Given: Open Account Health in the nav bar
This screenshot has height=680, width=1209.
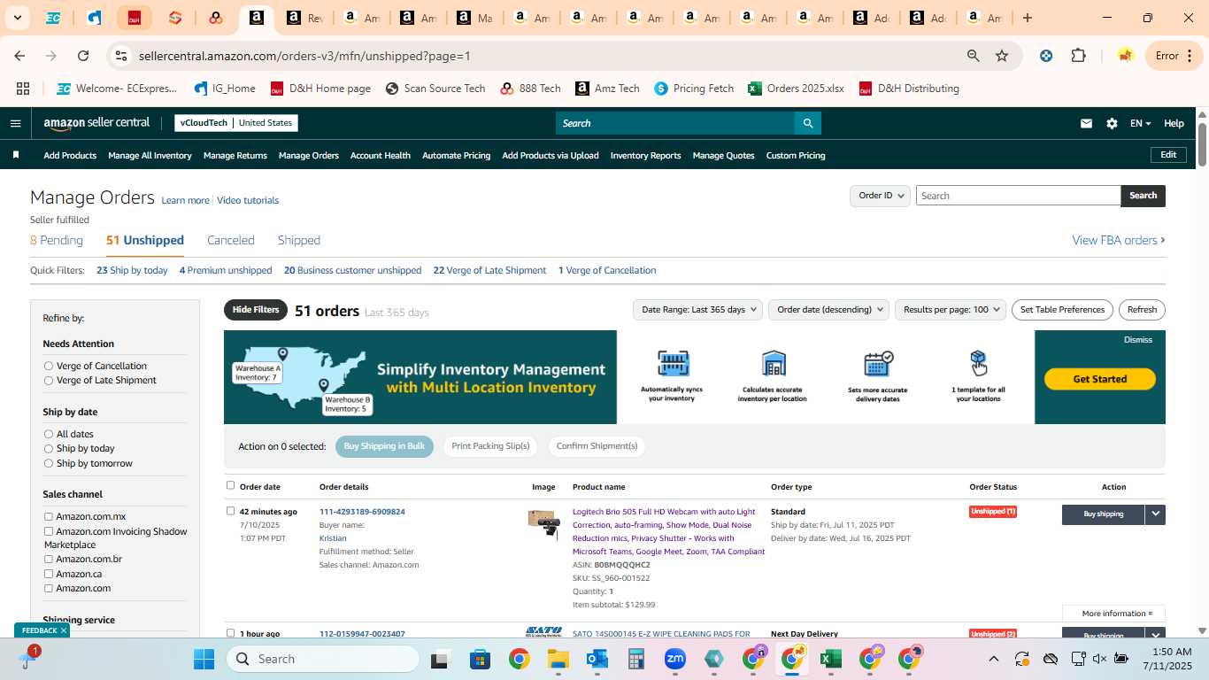Looking at the screenshot, I should click(381, 156).
